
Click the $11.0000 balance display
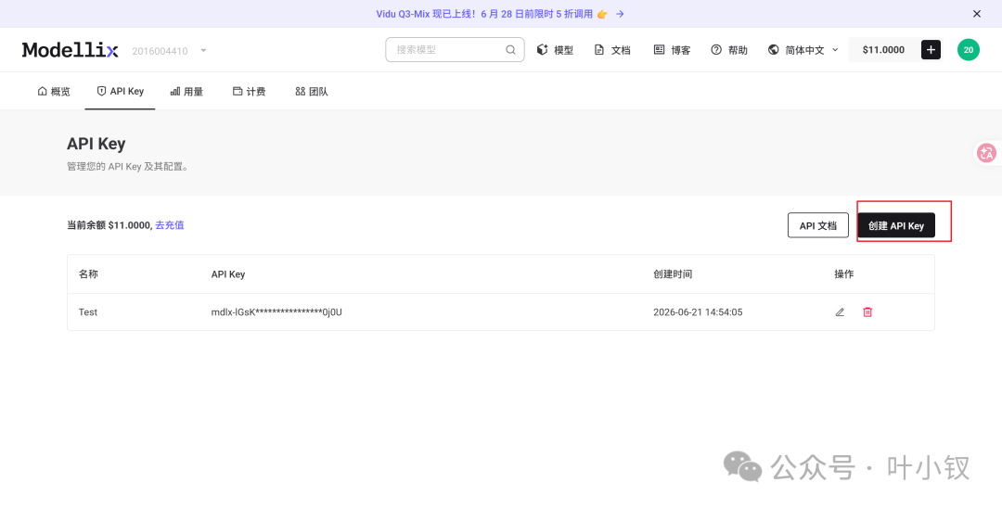[883, 50]
